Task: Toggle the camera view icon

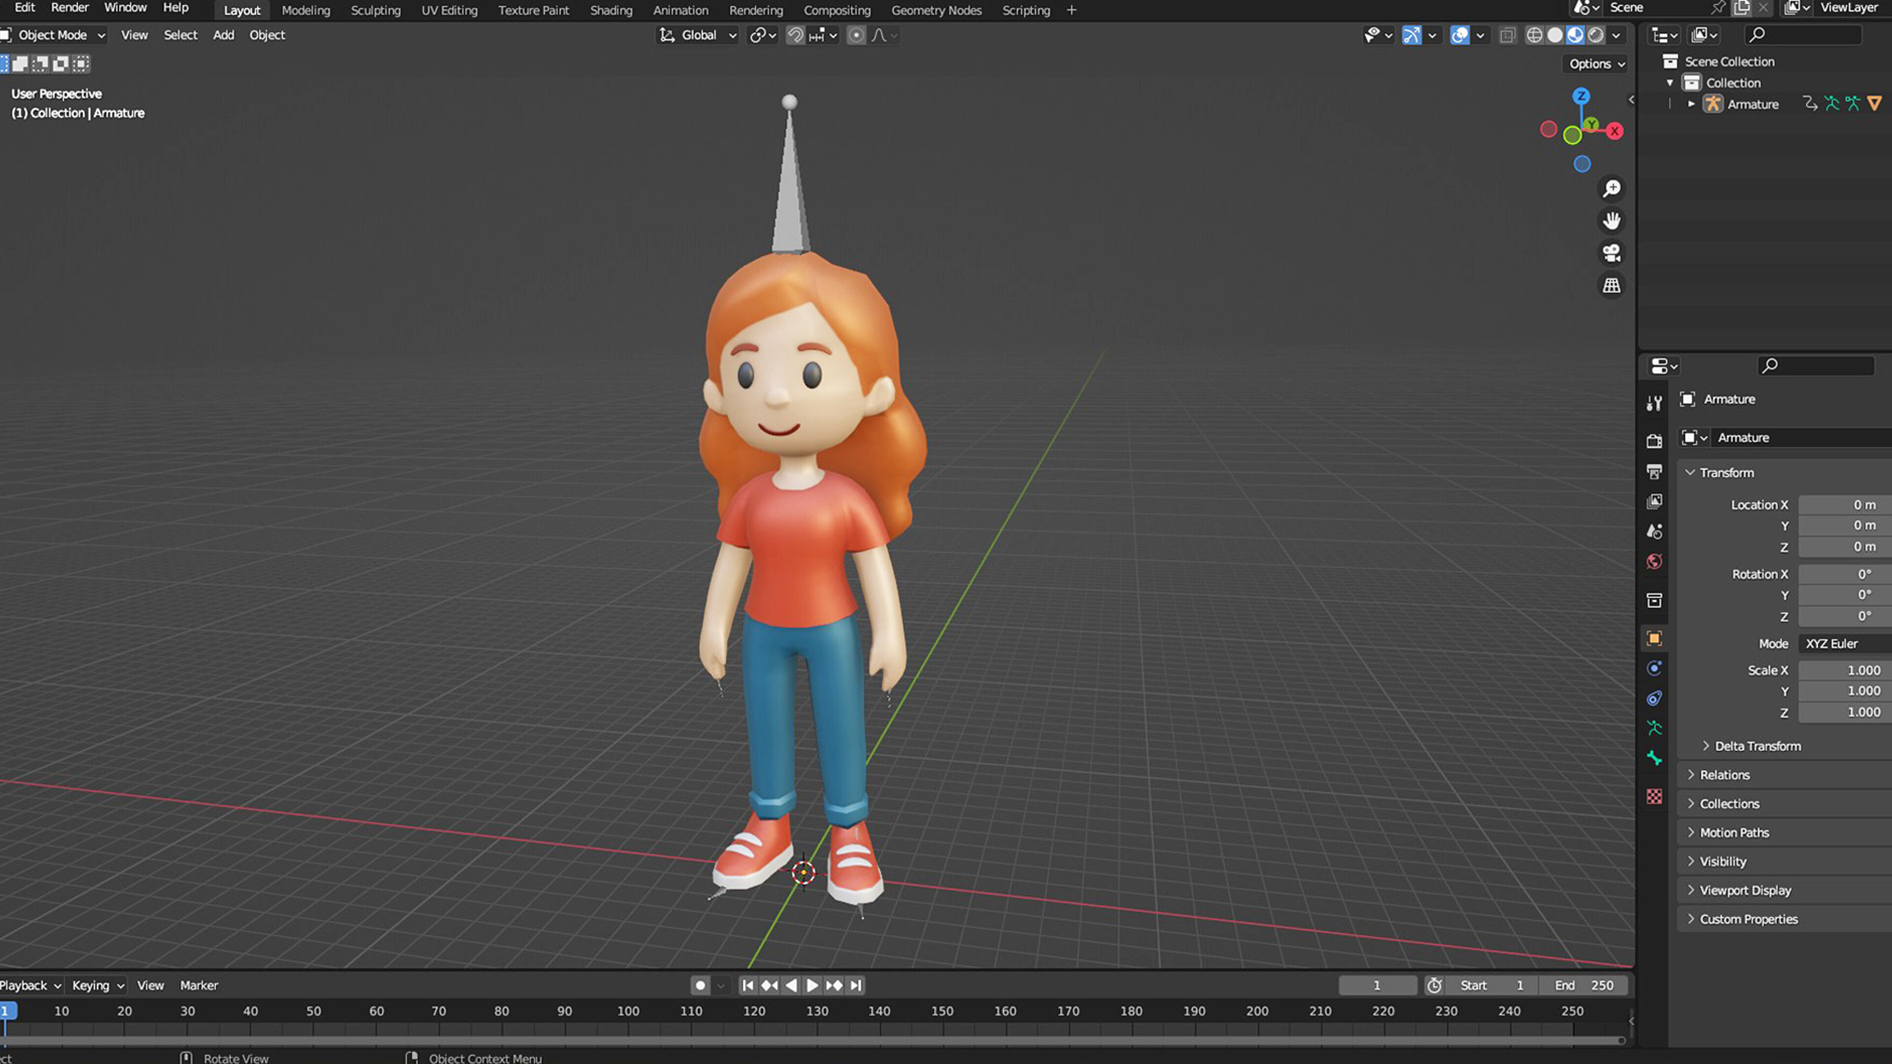Action: [x=1612, y=253]
